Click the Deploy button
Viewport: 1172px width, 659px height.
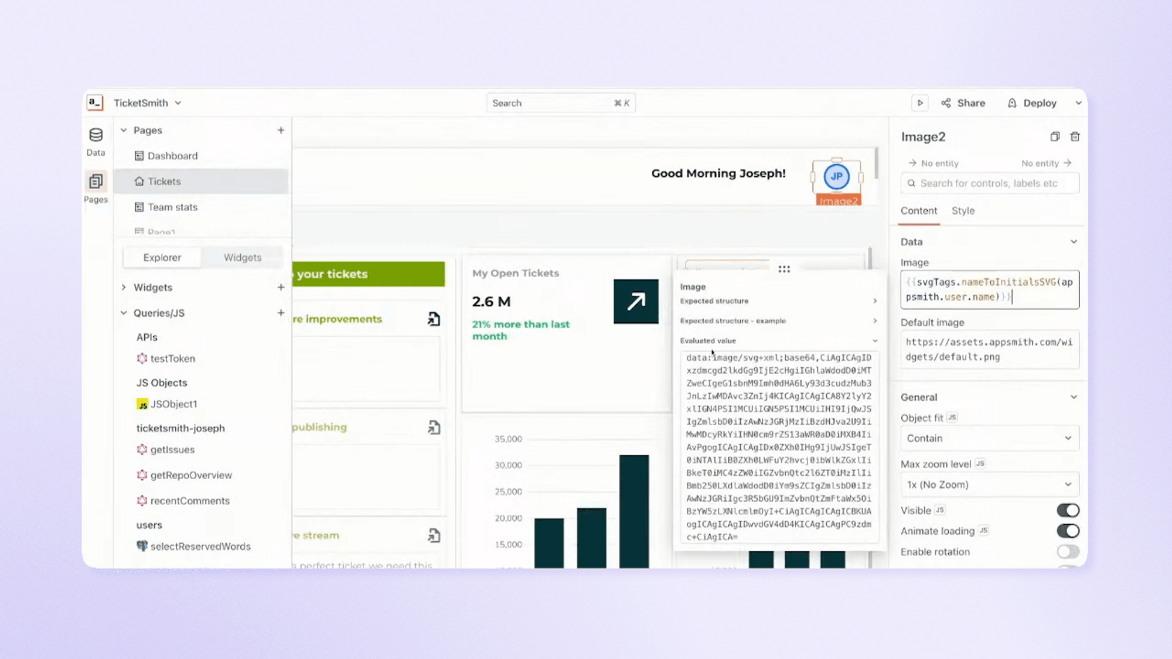[1033, 103]
